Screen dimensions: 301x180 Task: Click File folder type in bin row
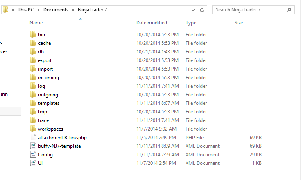[x=196, y=35]
